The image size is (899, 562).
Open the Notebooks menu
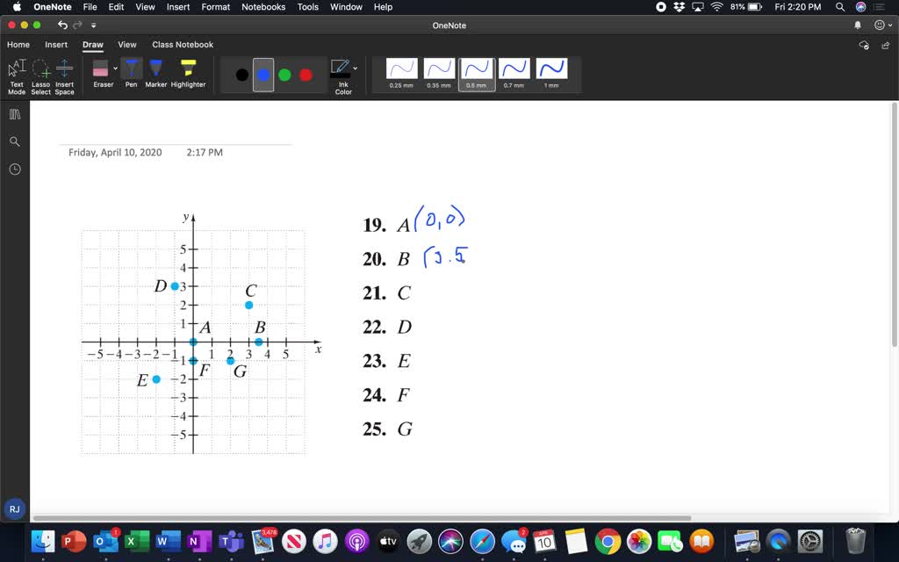263,7
